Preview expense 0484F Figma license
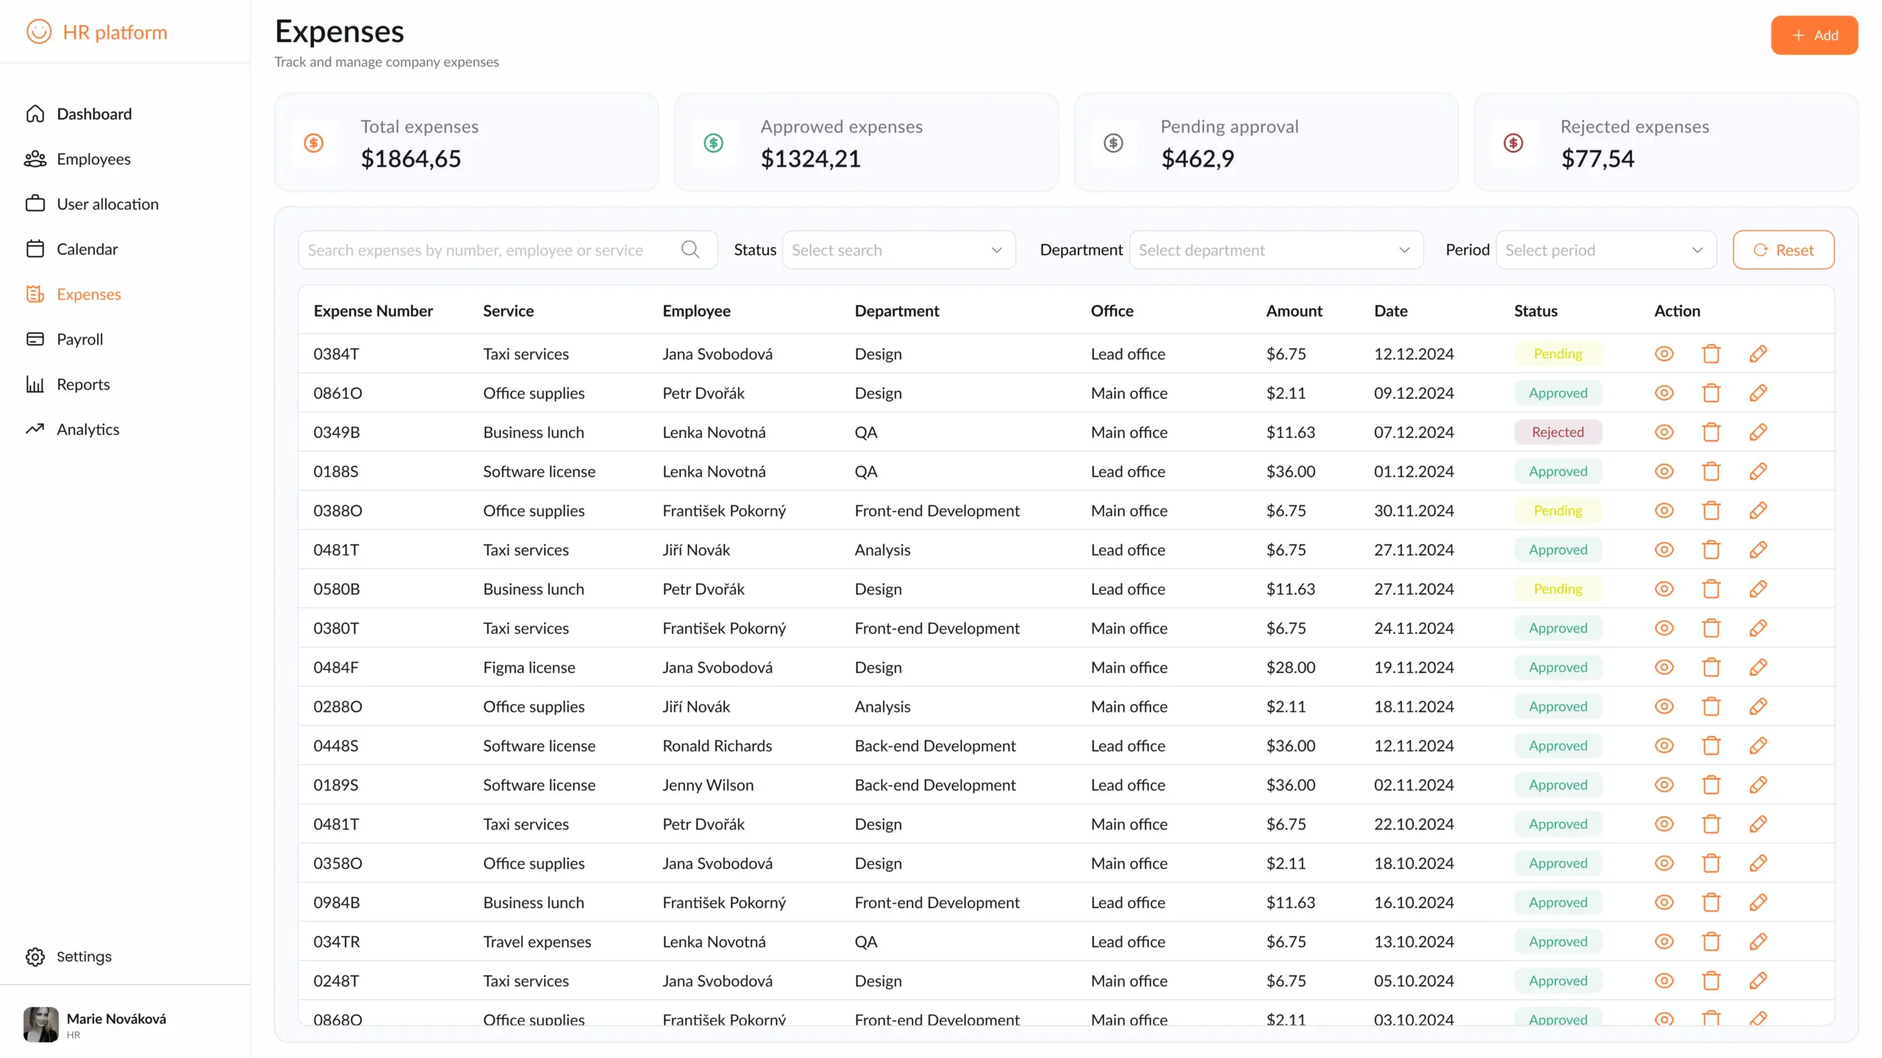This screenshot has height=1058, width=1882. (1664, 667)
